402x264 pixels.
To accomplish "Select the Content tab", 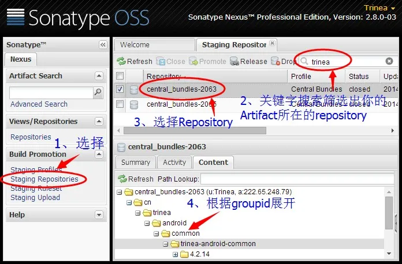I will (x=213, y=163).
